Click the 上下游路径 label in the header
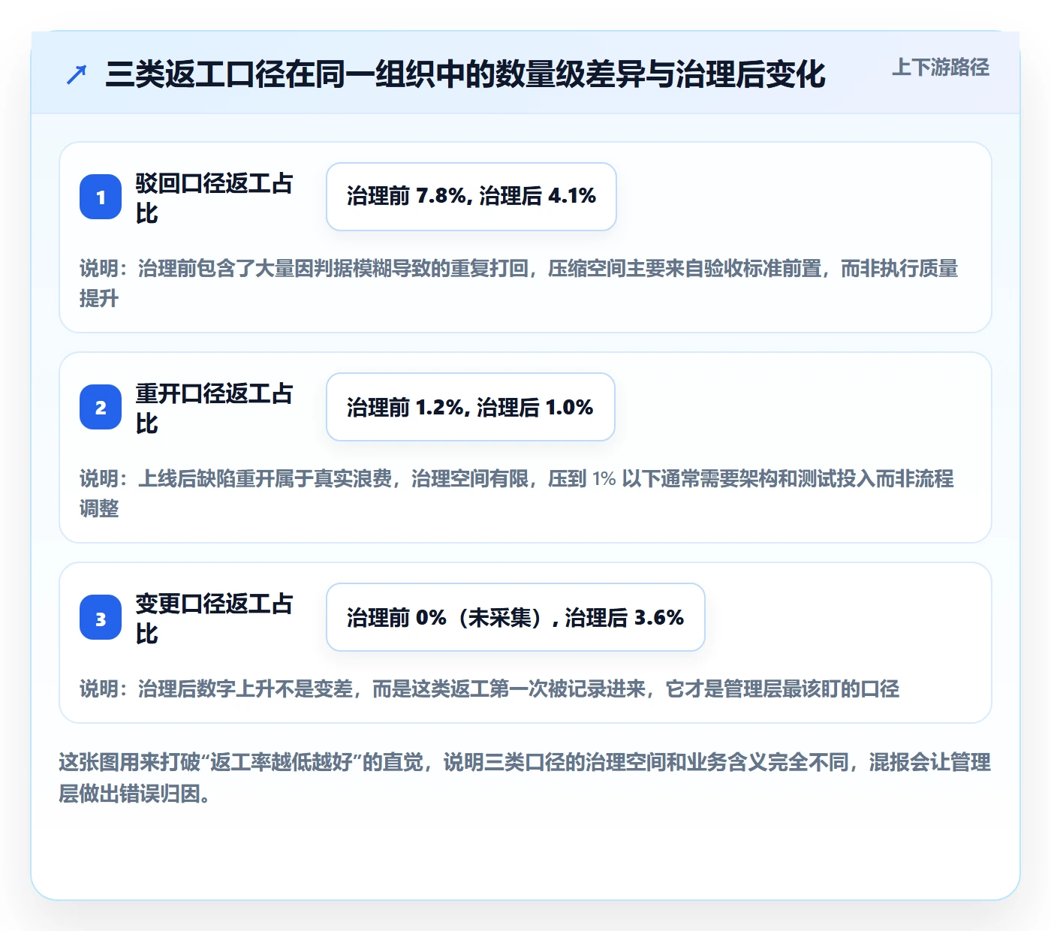 click(941, 68)
